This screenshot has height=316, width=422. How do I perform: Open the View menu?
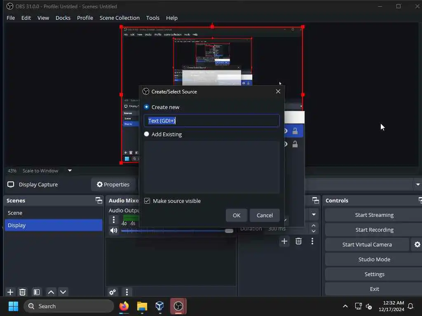[43, 18]
